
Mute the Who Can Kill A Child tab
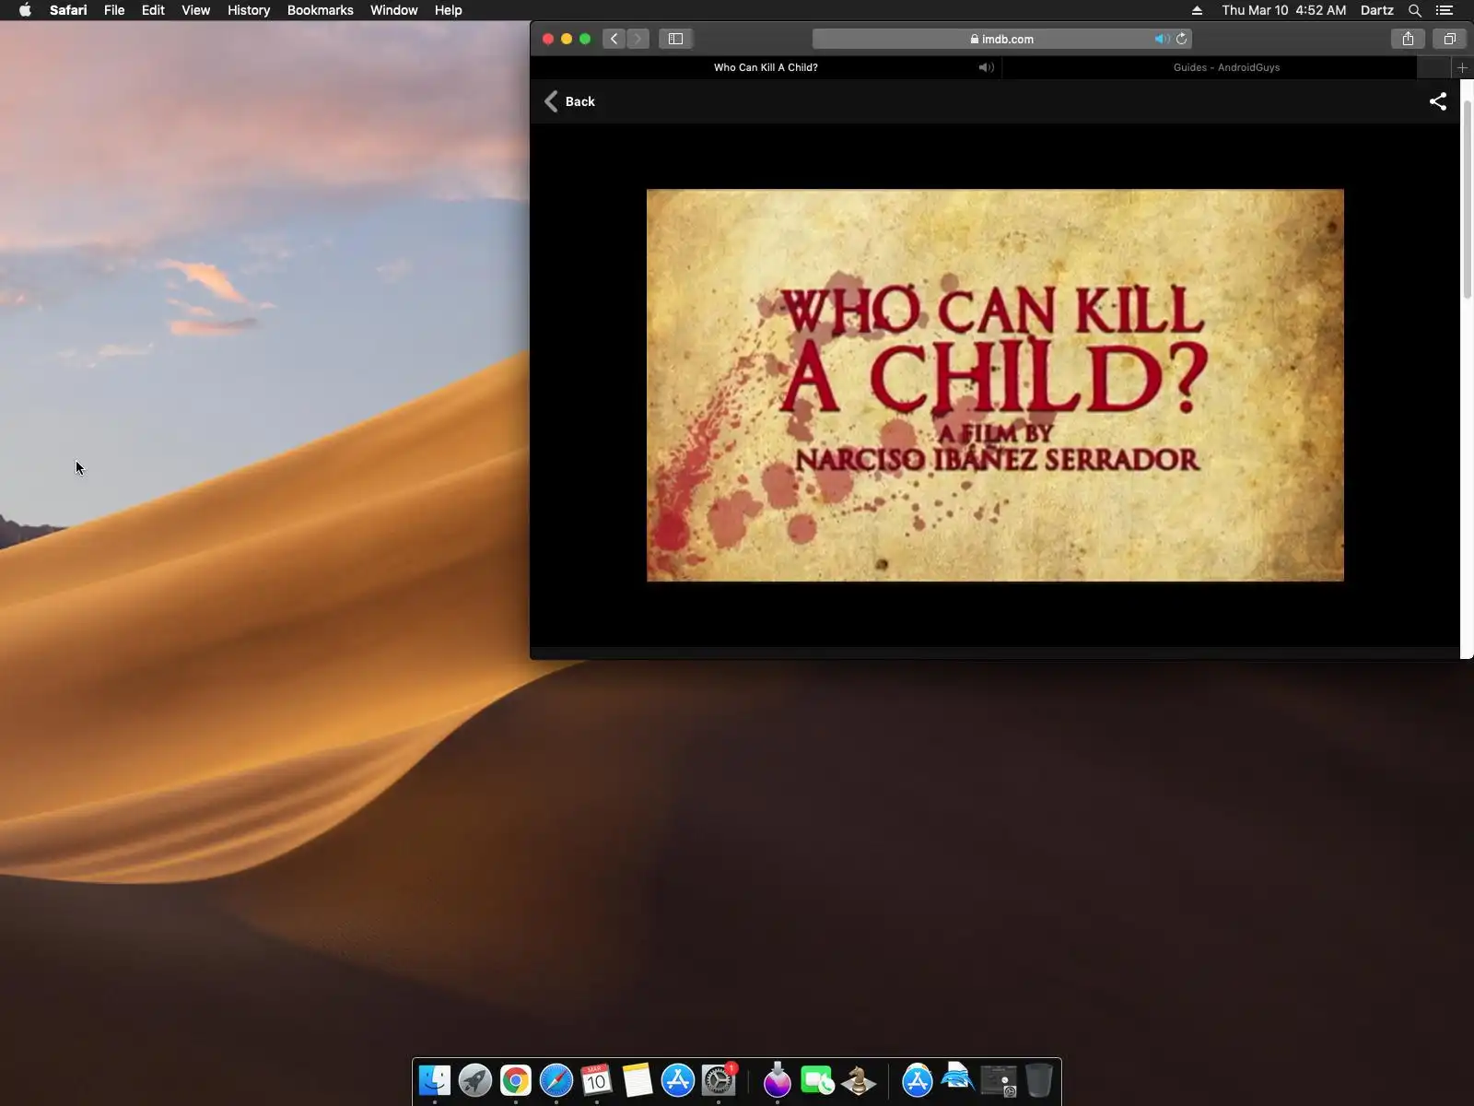point(986,67)
